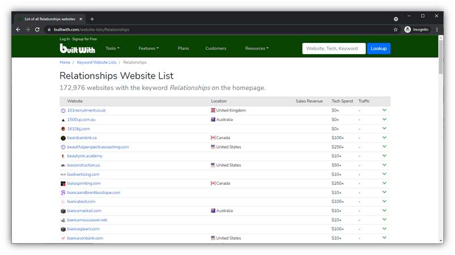Viewport: 455px width, 255px height.
Task: Expand the 1500up.com.au row chevron
Action: tap(385, 119)
